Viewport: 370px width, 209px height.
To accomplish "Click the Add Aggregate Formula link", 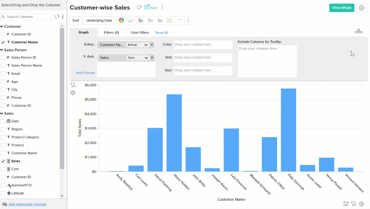I will click(27, 204).
